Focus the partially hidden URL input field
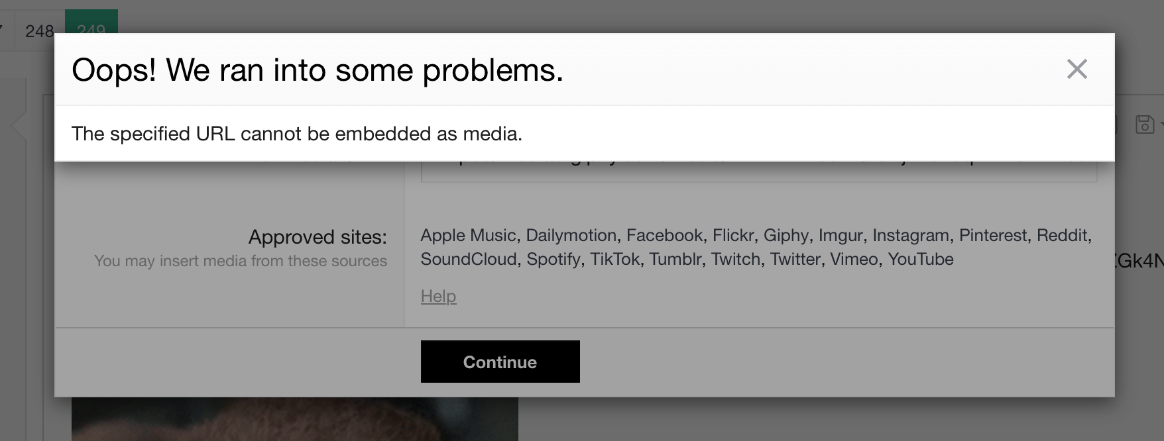Image resolution: width=1164 pixels, height=441 pixels. (759, 171)
